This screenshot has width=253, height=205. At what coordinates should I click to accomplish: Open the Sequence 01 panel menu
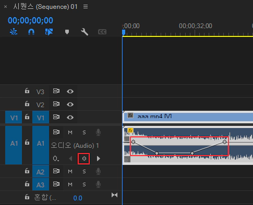pyautogui.click(x=86, y=7)
